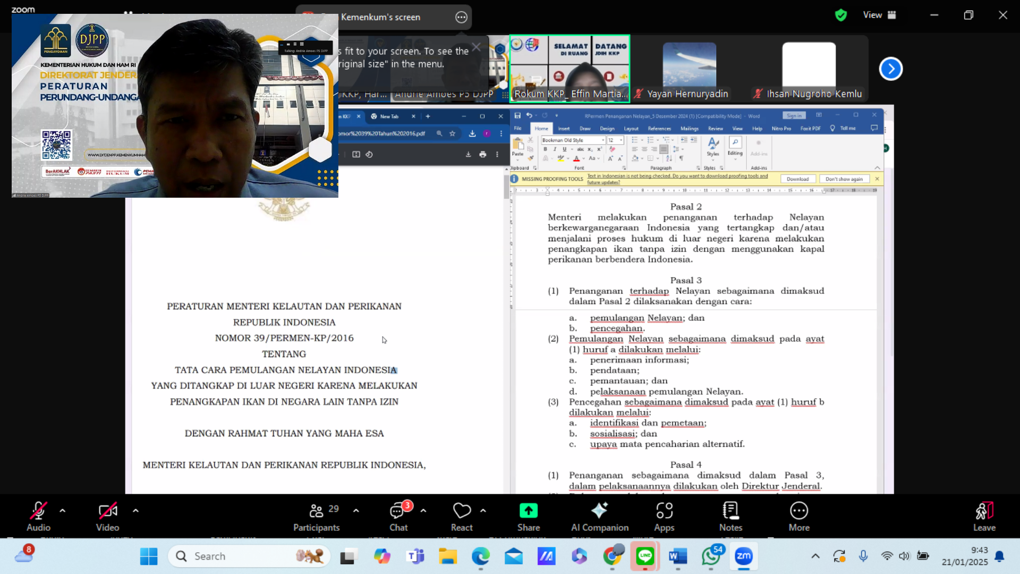Open screen share options ellipsis next to Kemenkum's screen
The image size is (1020, 574).
461,18
